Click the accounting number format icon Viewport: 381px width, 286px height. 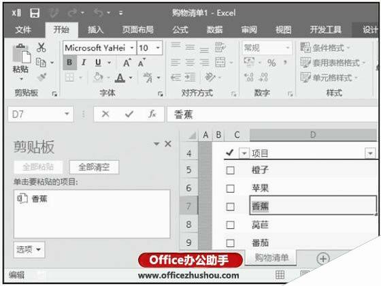coord(249,62)
